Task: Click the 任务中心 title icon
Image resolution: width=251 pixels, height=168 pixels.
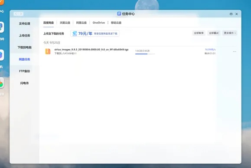Action: tap(119, 14)
